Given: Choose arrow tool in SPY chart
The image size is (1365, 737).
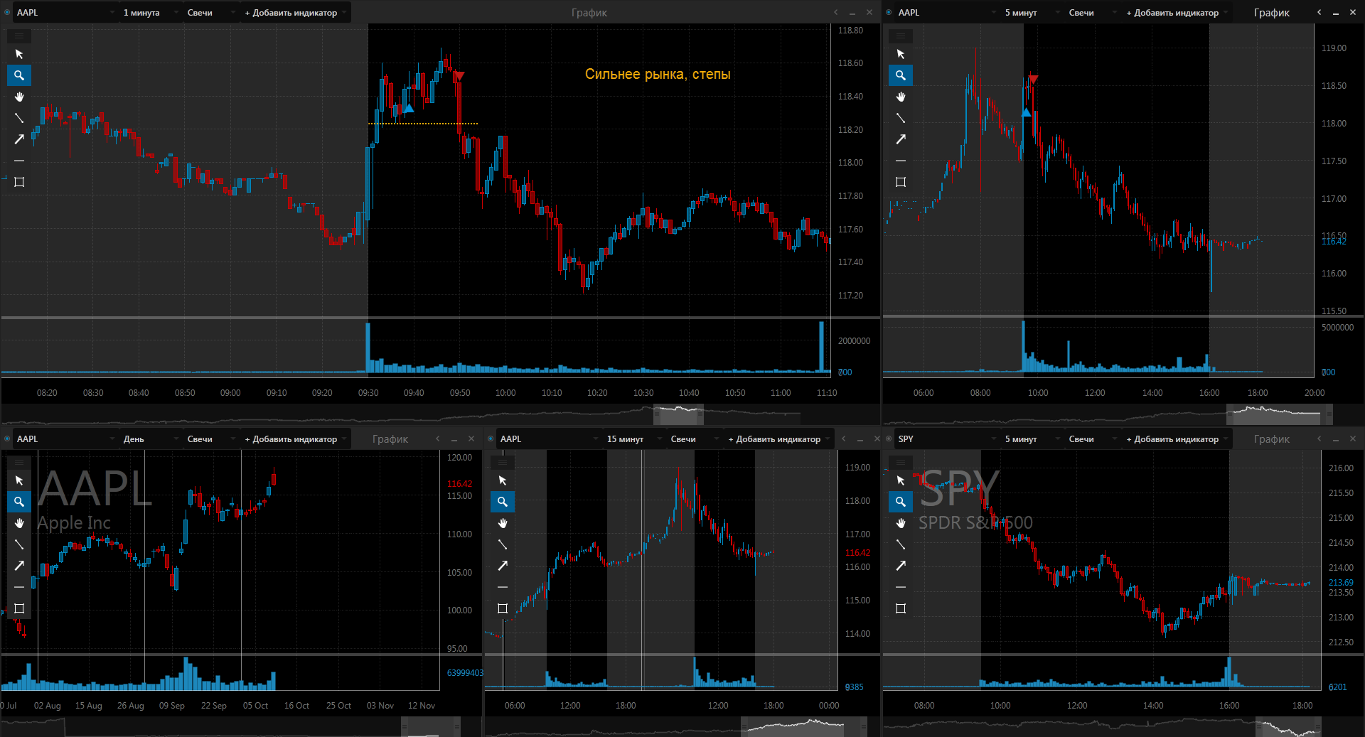Looking at the screenshot, I should [x=901, y=566].
